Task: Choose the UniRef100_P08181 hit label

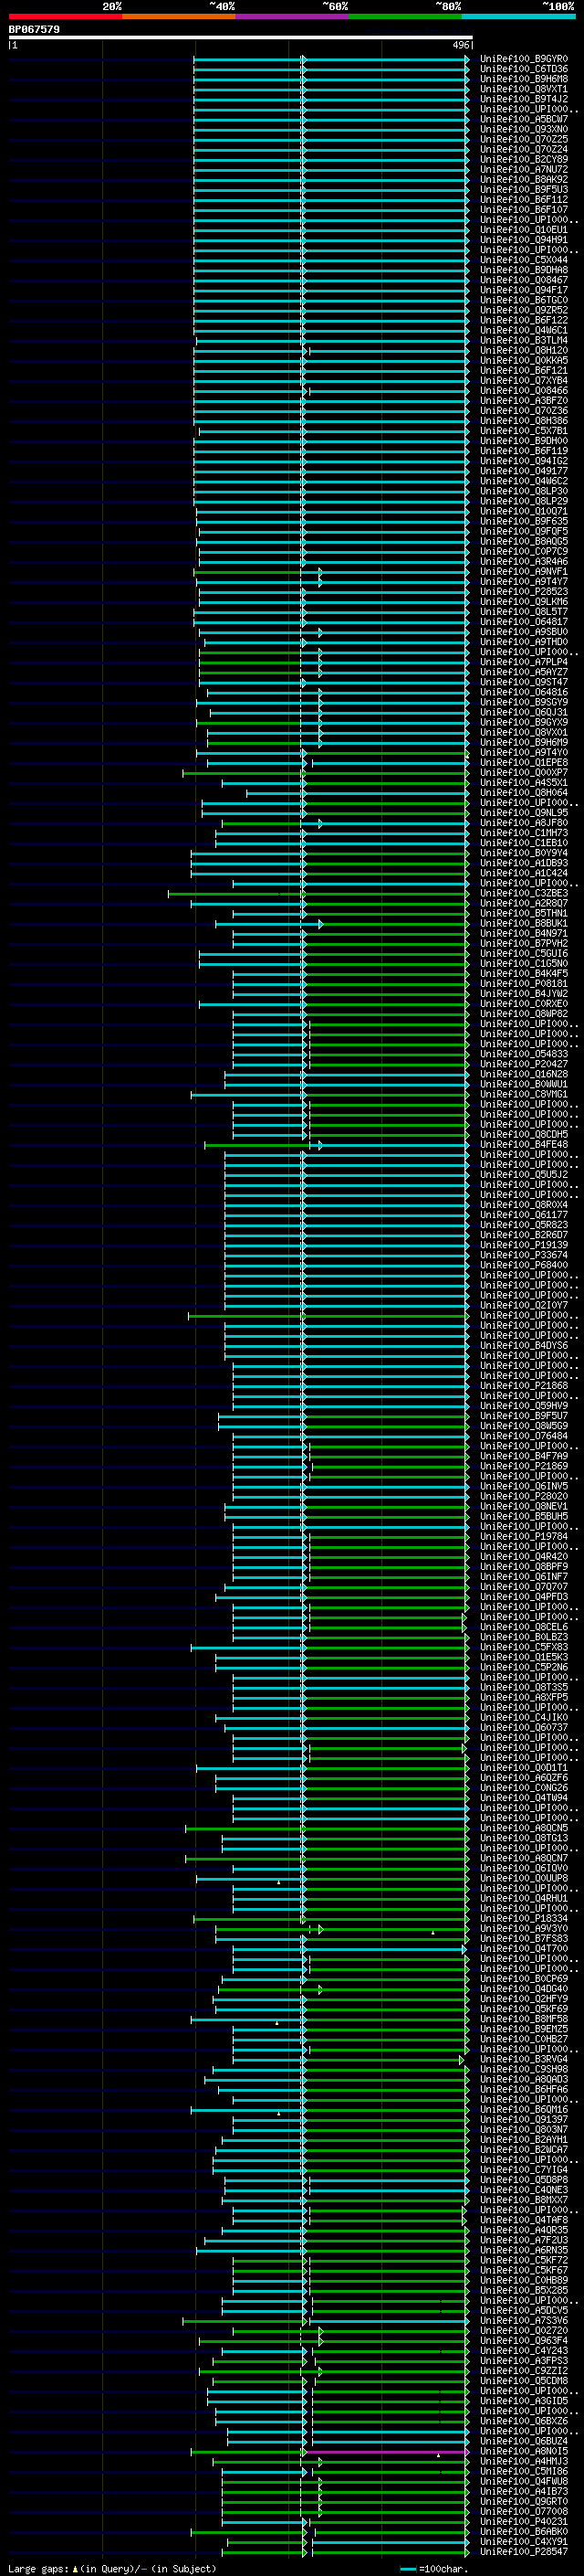Action: (524, 983)
